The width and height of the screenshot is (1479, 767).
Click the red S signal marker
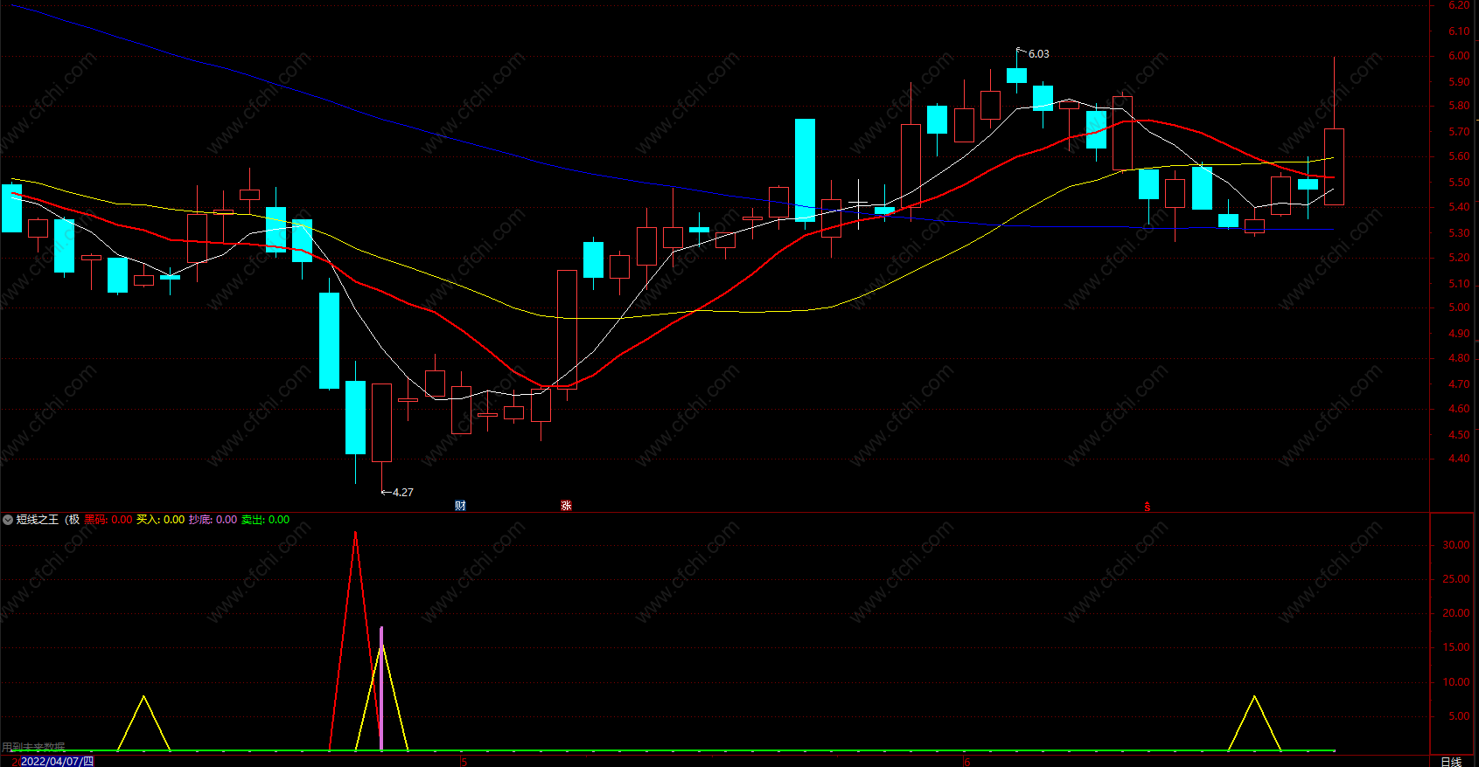click(1148, 507)
